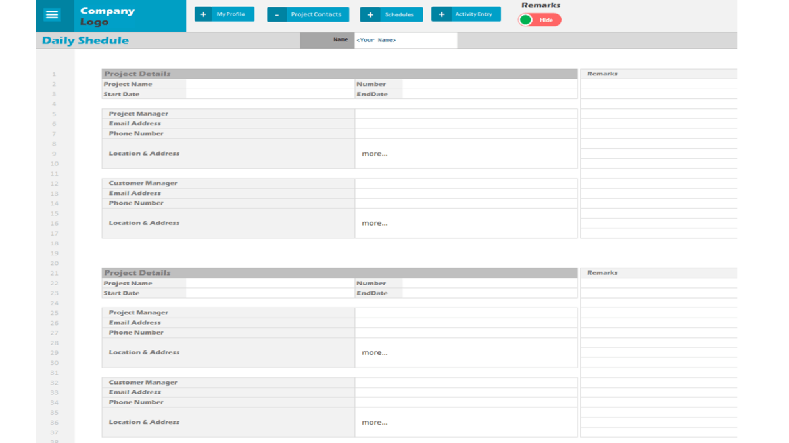Click the Start Date field in row 3

[270, 93]
